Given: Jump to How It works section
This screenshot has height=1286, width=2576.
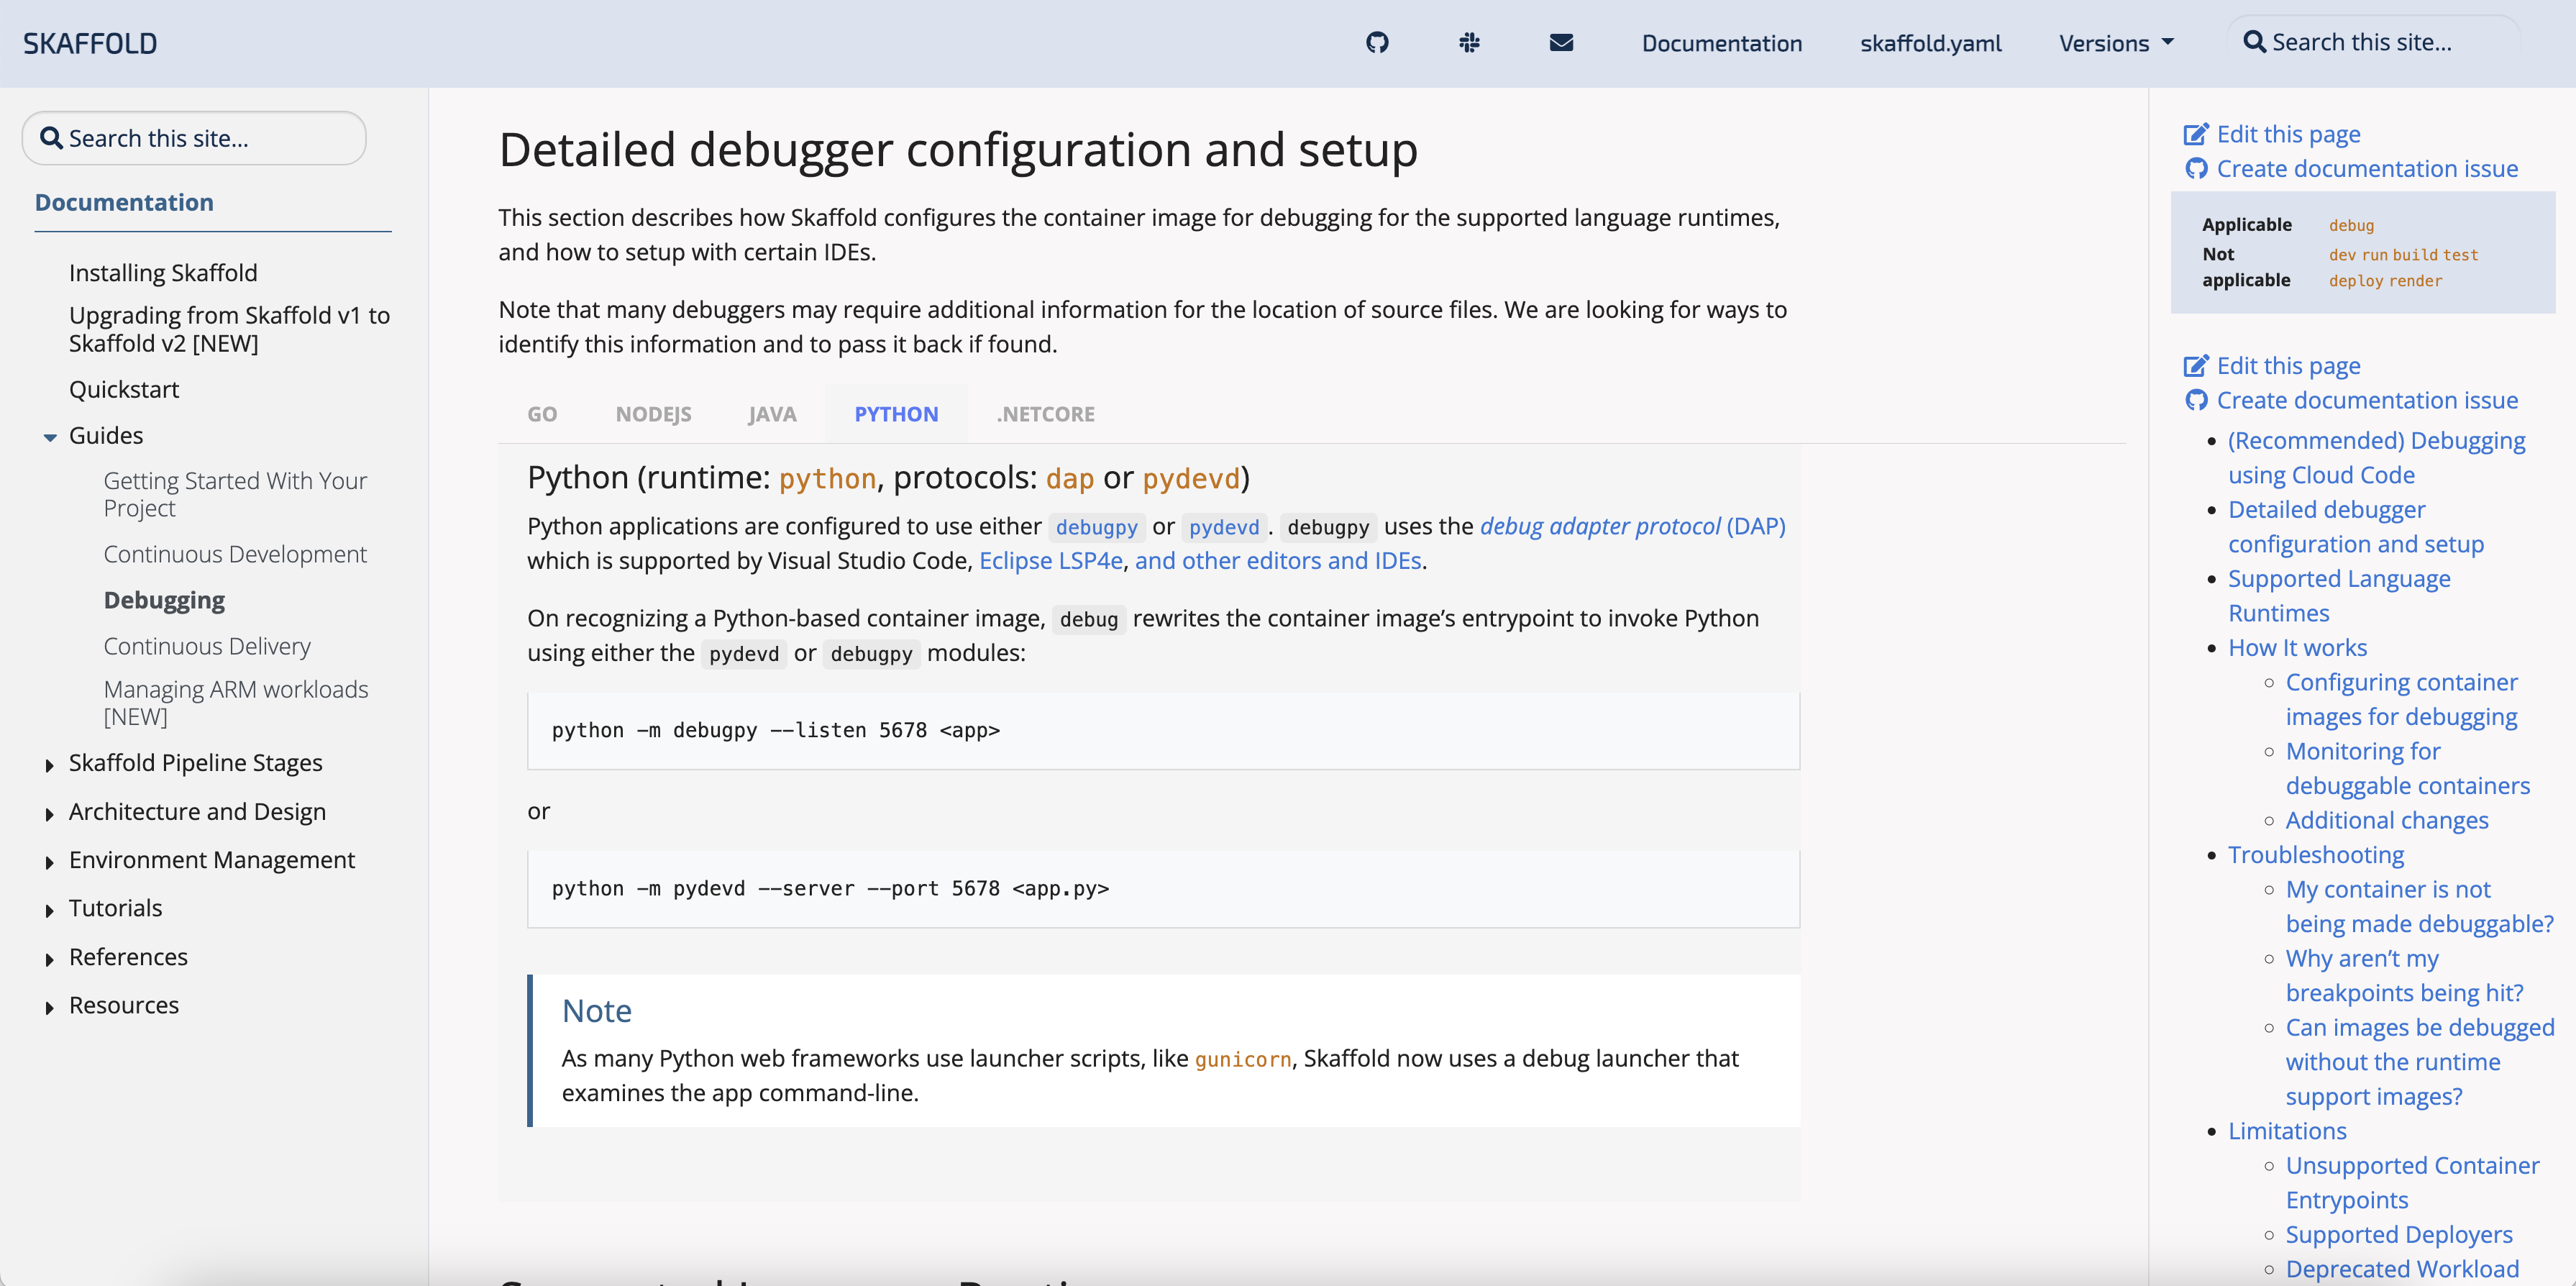Looking at the screenshot, I should (2297, 647).
